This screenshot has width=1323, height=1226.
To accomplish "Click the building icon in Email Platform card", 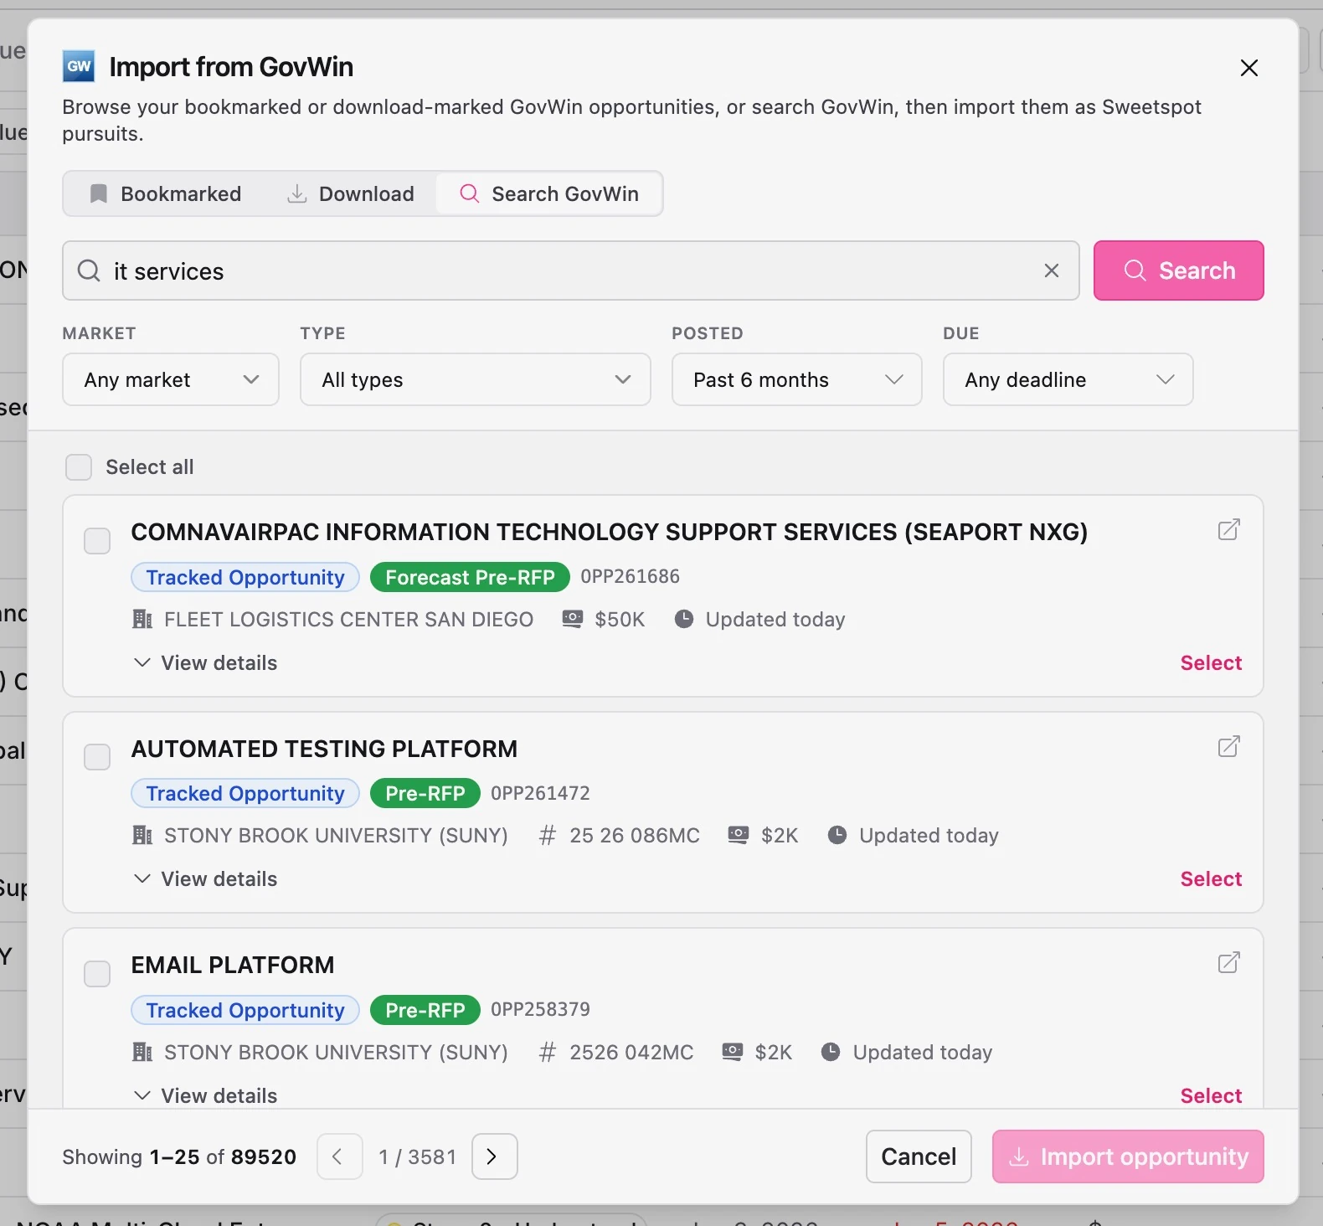I will click(x=142, y=1052).
